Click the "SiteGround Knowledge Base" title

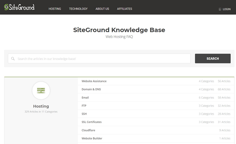tap(119, 30)
